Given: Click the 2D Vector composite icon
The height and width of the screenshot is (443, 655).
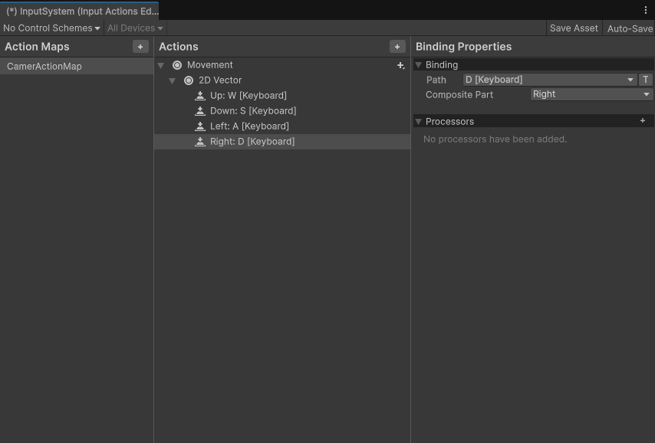Looking at the screenshot, I should coord(189,80).
